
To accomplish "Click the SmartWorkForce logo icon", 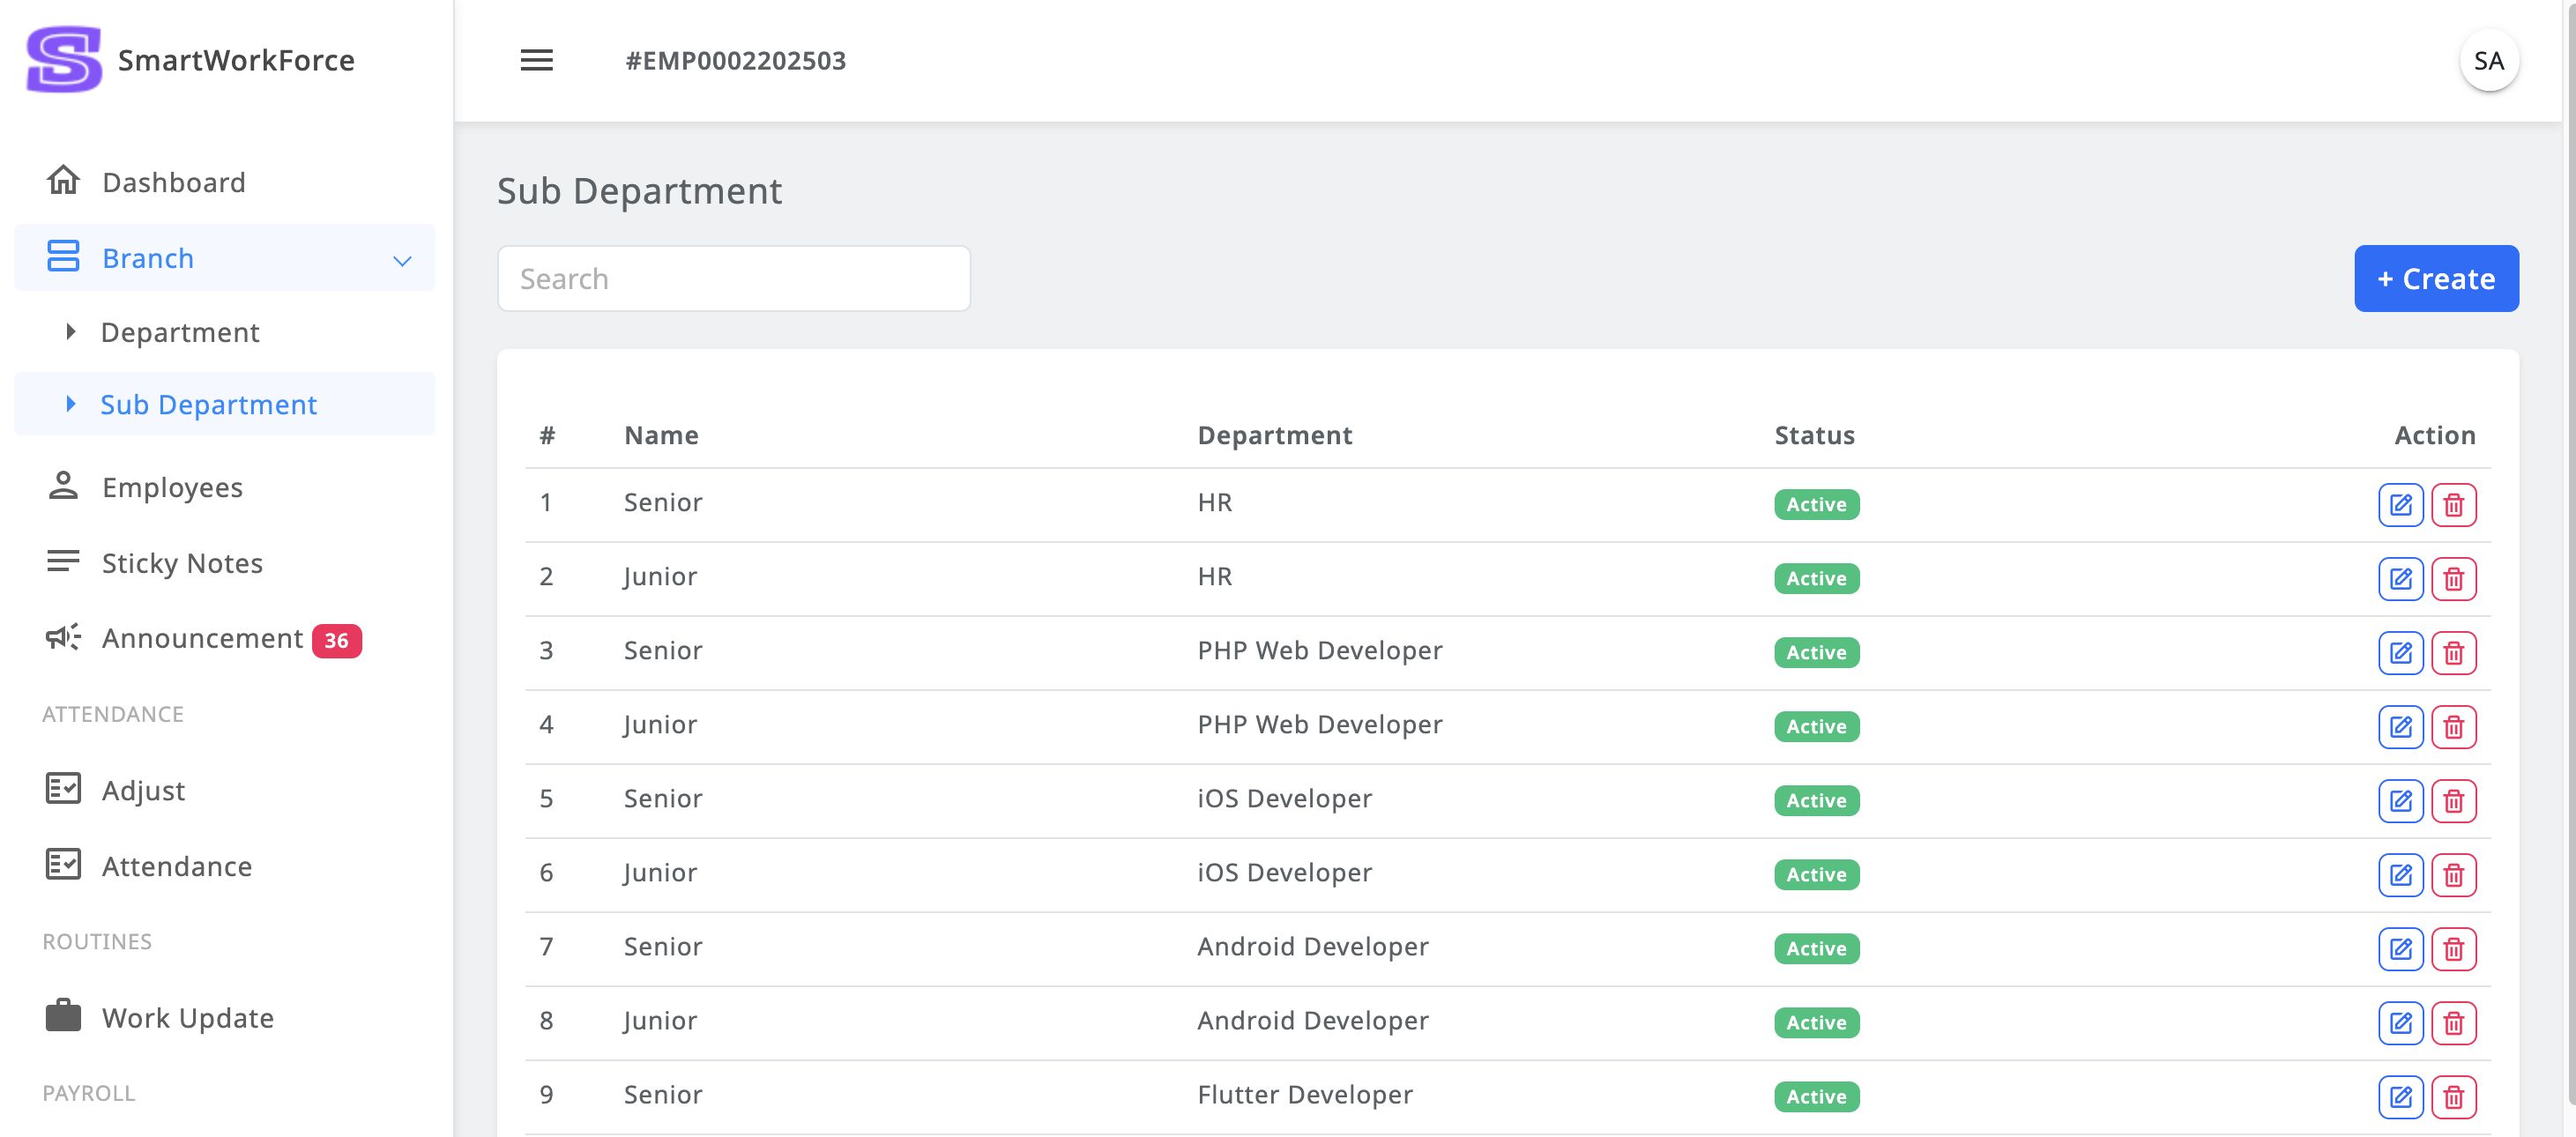I will pyautogui.click(x=64, y=60).
